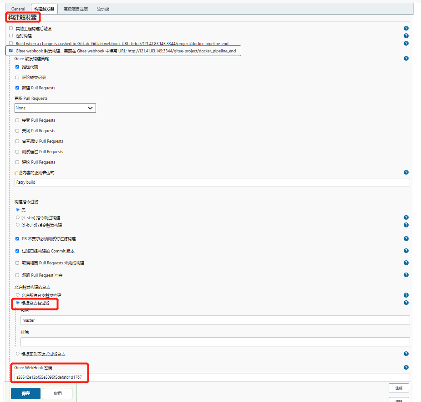Toggle PR 不要求必须测试时过滤构建 checkbox

tap(17, 239)
